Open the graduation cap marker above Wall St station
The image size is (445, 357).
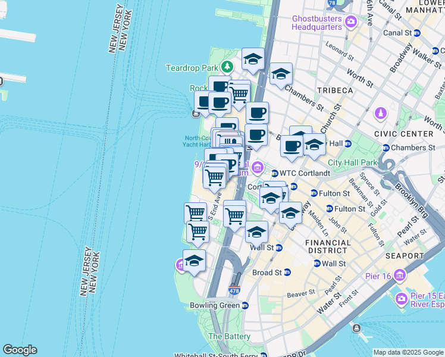click(256, 233)
